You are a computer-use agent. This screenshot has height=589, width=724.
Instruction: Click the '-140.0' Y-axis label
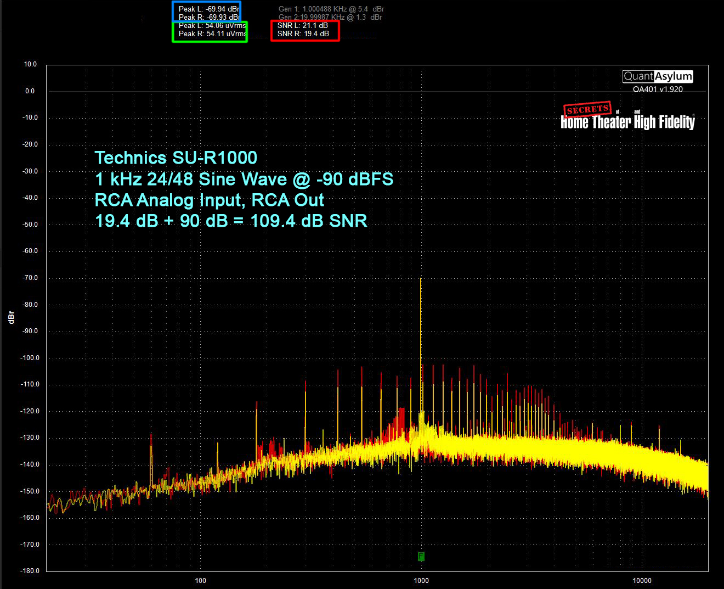tap(30, 464)
